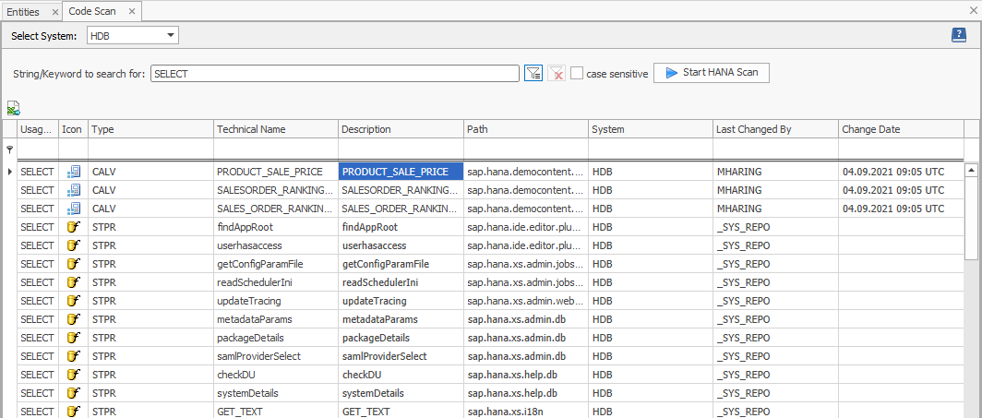This screenshot has height=418, width=982.
Task: Enable the case sensitive checkbox
Action: 577,74
